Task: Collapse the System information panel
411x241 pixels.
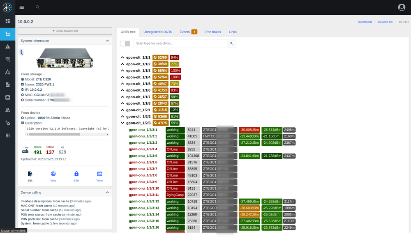Action: tap(107, 41)
